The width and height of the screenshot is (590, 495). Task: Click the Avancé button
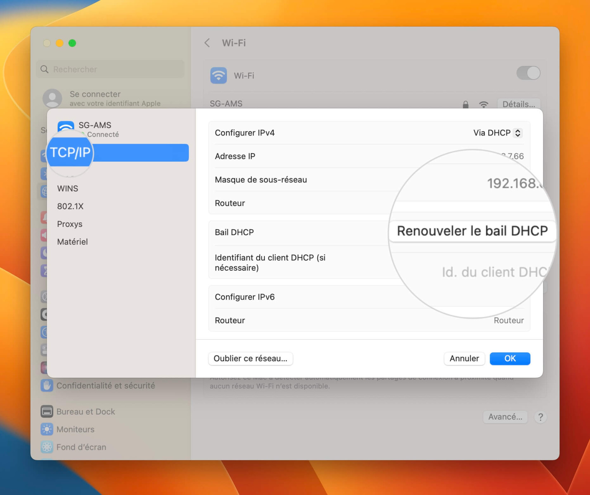click(x=505, y=417)
